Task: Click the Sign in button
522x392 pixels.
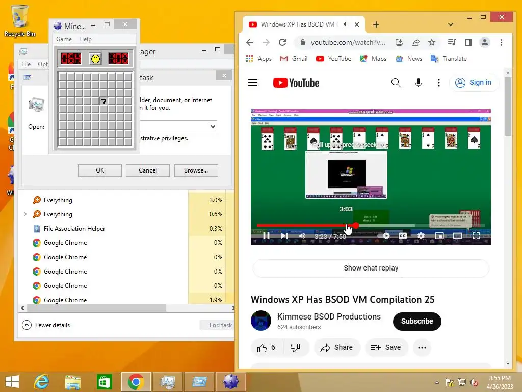Action: [x=473, y=82]
